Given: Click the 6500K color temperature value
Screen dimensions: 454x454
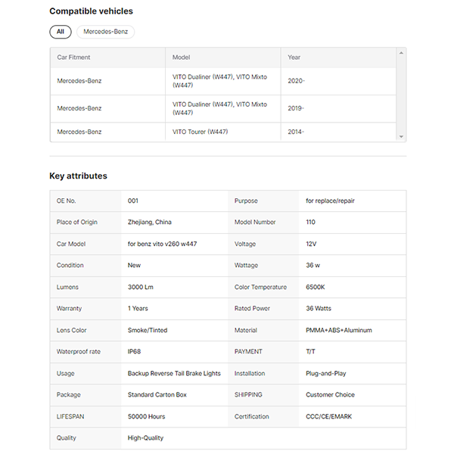Looking at the screenshot, I should coord(316,287).
